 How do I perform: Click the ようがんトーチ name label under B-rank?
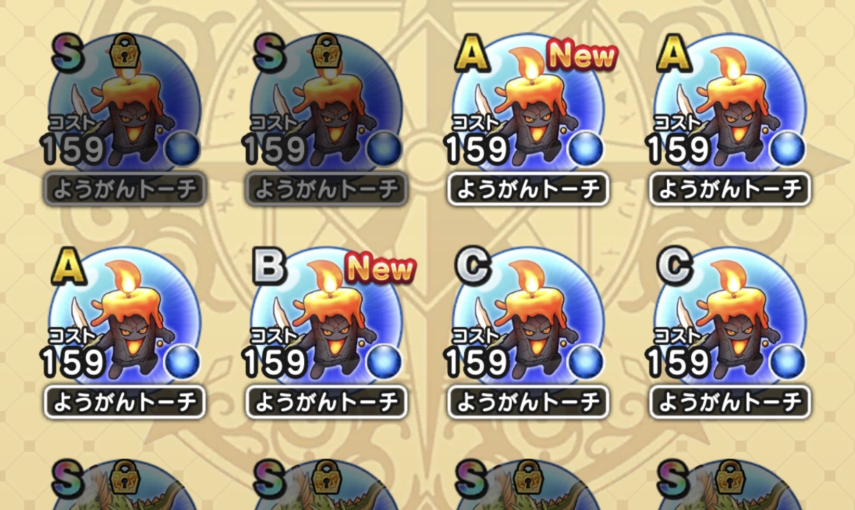click(x=326, y=402)
